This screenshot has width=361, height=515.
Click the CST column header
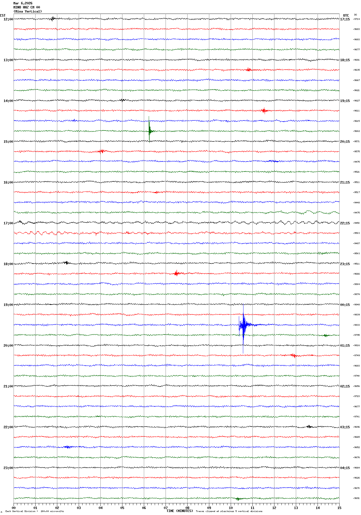[3, 15]
